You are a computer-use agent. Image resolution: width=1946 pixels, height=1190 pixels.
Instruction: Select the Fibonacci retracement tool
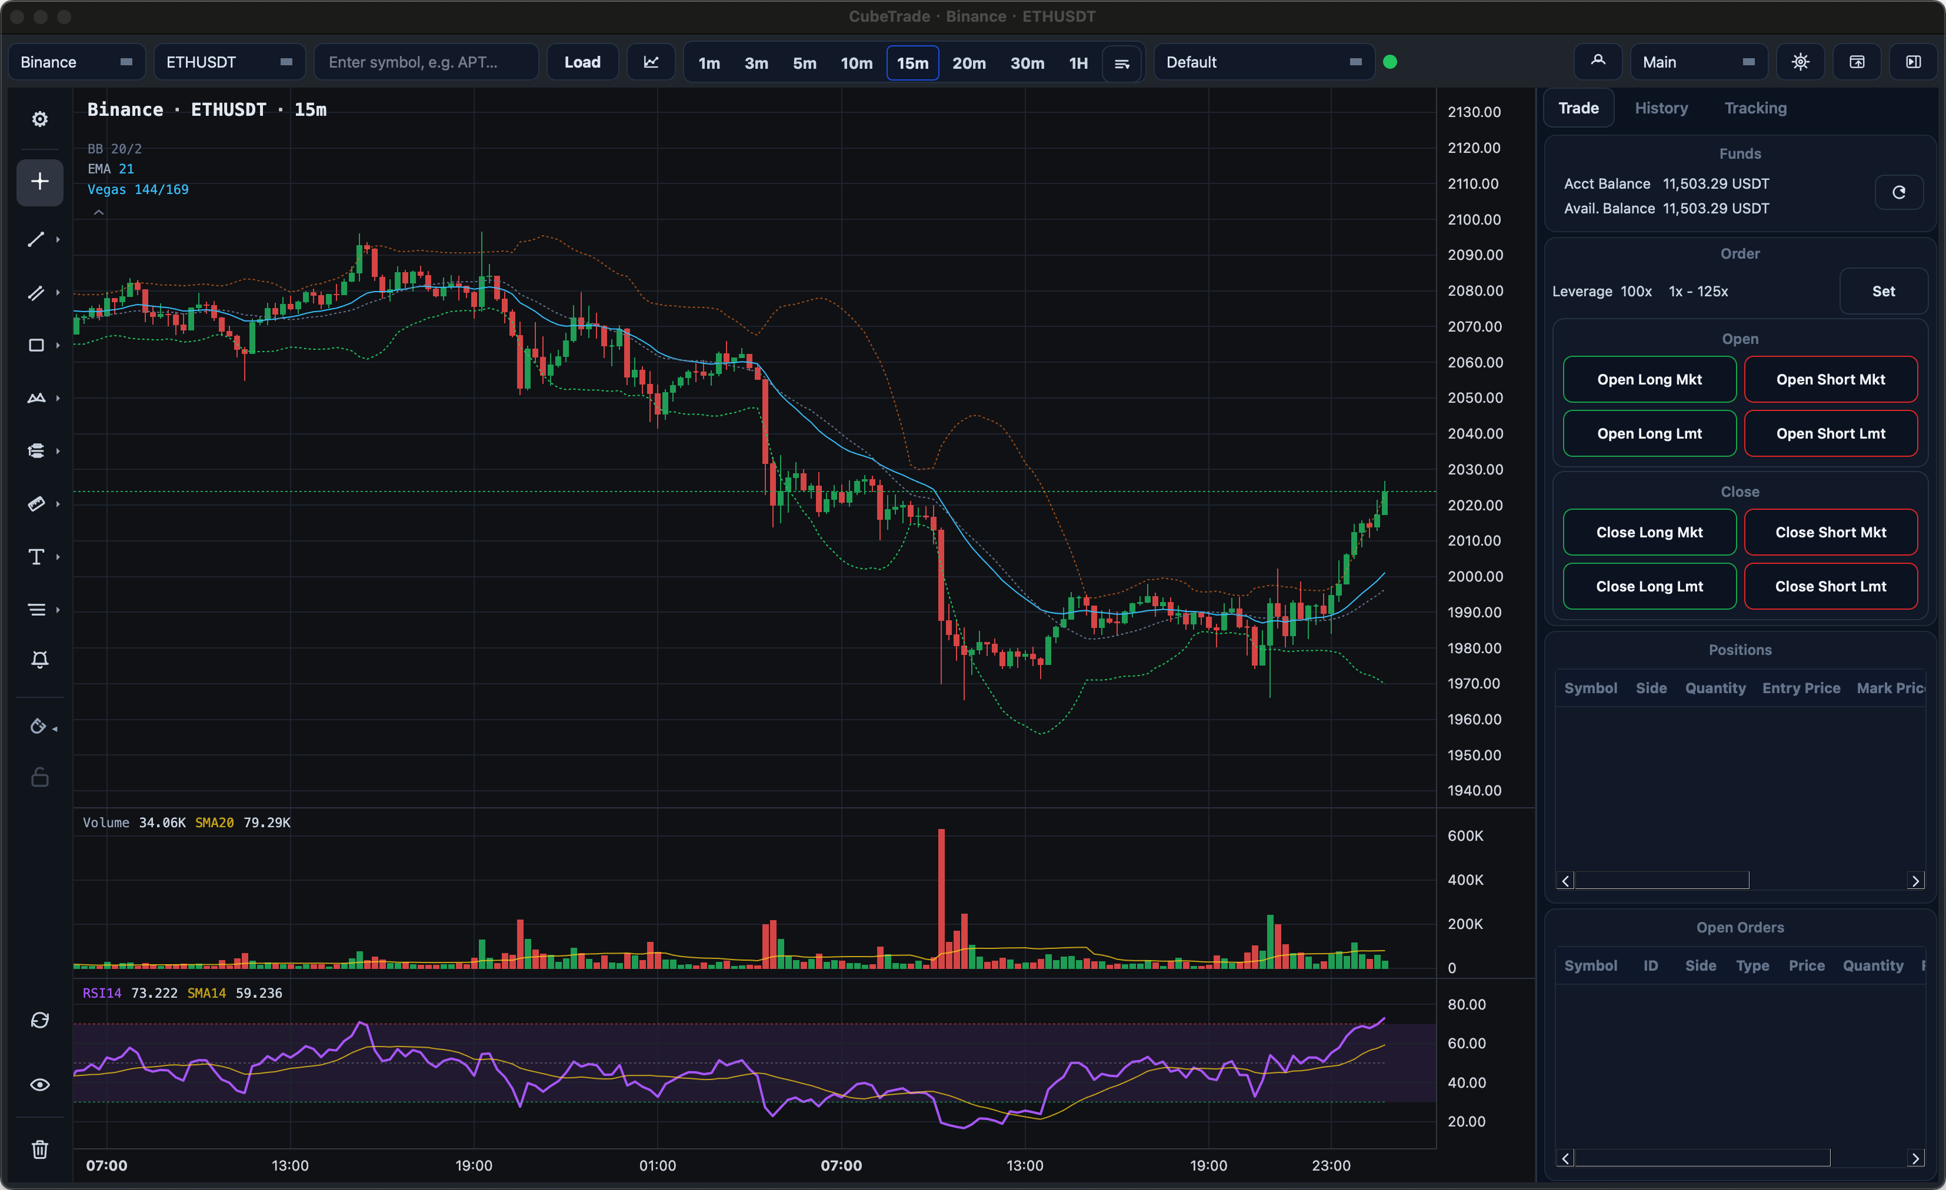[x=36, y=450]
